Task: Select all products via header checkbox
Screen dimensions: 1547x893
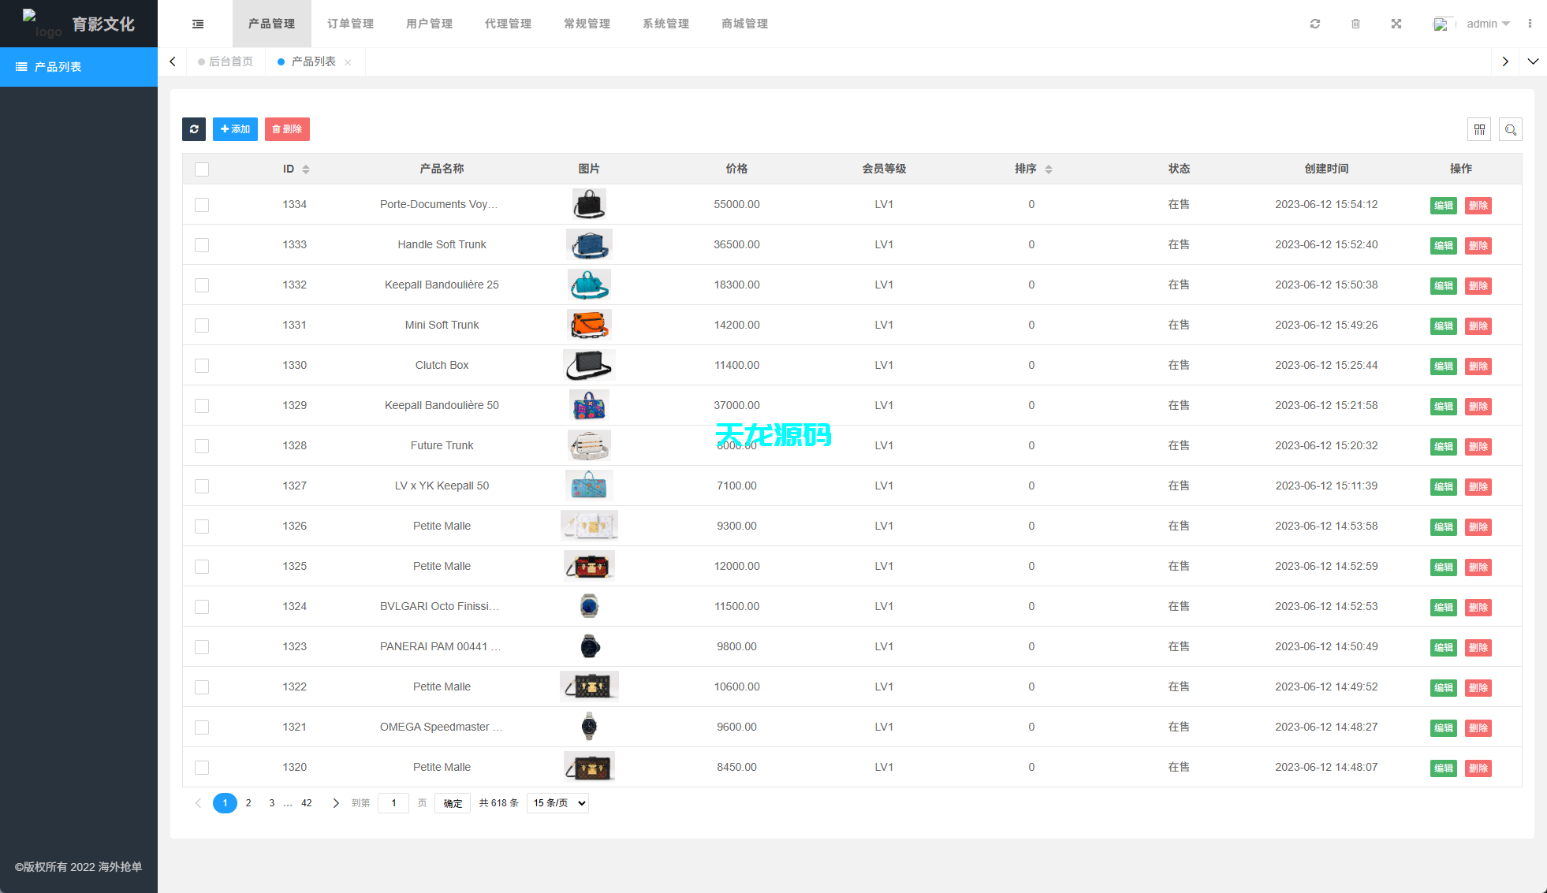Action: click(x=202, y=169)
